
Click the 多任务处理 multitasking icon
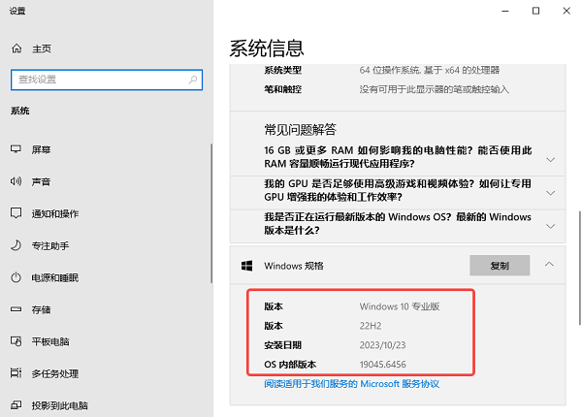[x=16, y=372]
